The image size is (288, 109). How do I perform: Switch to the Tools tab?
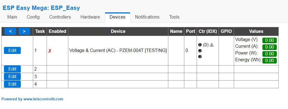174,17
